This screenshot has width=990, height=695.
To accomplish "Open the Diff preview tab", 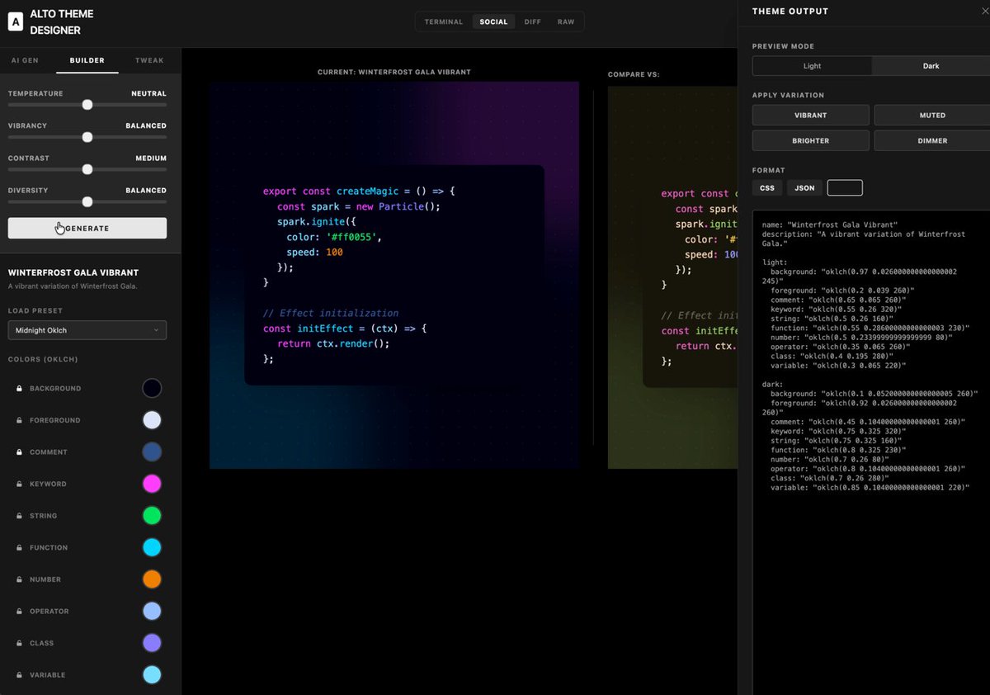I will pyautogui.click(x=533, y=21).
